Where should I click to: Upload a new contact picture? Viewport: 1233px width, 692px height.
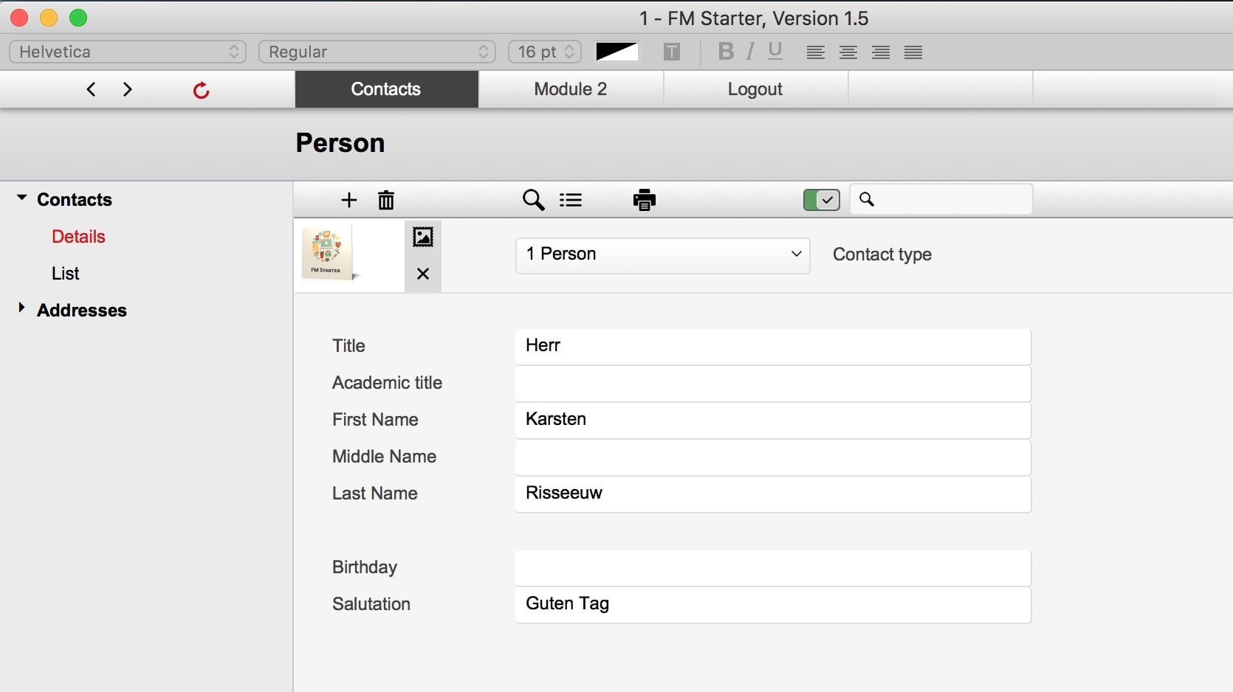tap(423, 237)
